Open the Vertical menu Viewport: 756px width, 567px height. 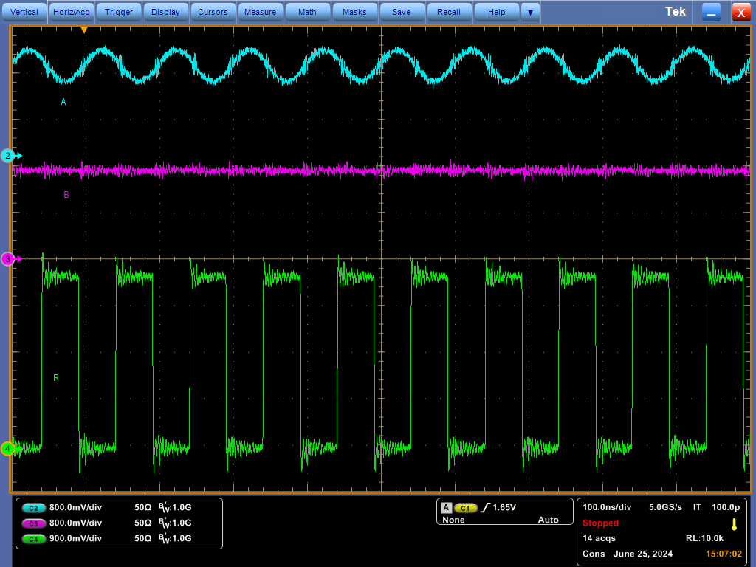[x=24, y=11]
